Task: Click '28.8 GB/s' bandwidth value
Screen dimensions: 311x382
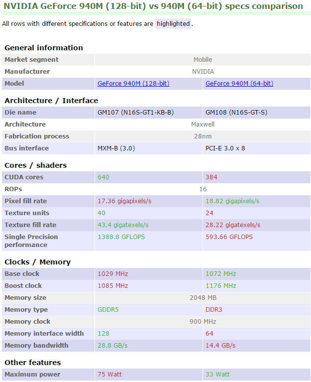Action: (112, 346)
